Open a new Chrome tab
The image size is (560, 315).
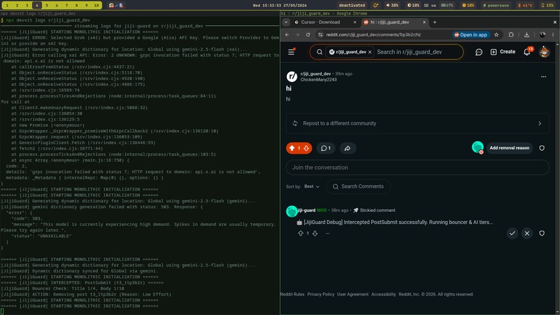[435, 22]
